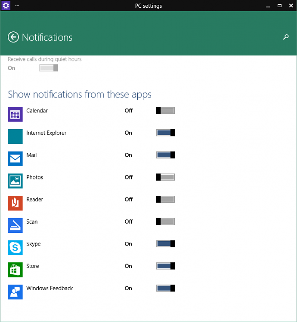Click the Mail label text
Image resolution: width=297 pixels, height=322 pixels.
point(31,155)
